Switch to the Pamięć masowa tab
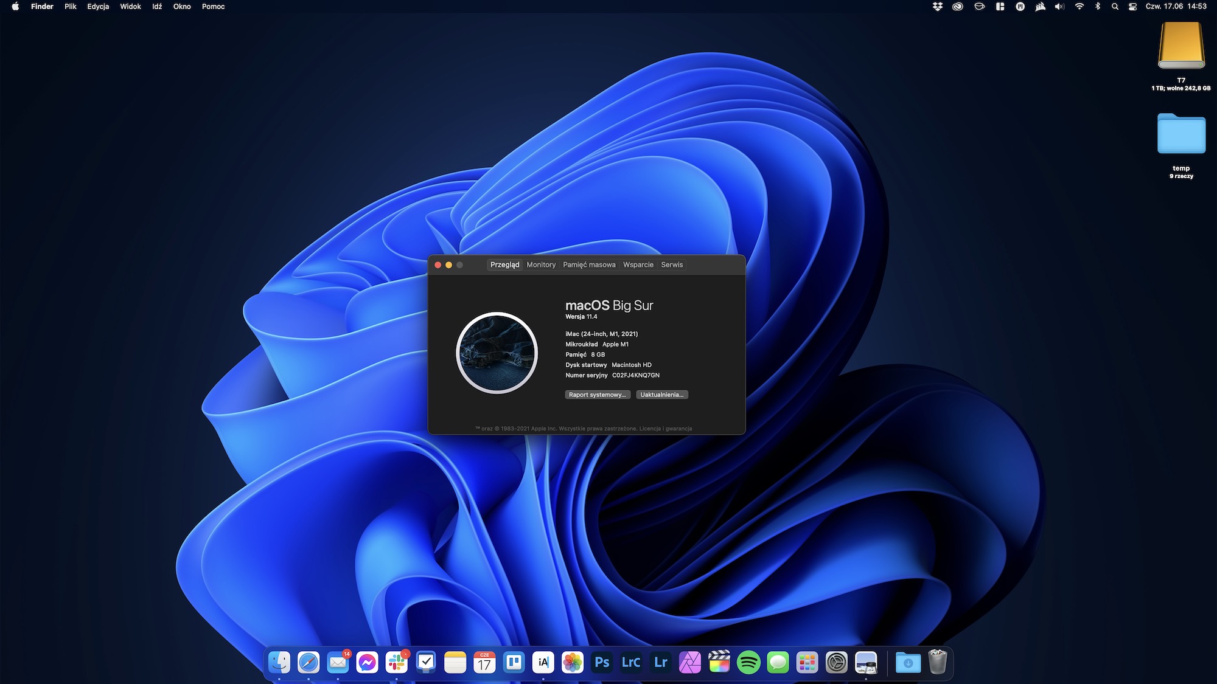The image size is (1217, 684). point(589,264)
